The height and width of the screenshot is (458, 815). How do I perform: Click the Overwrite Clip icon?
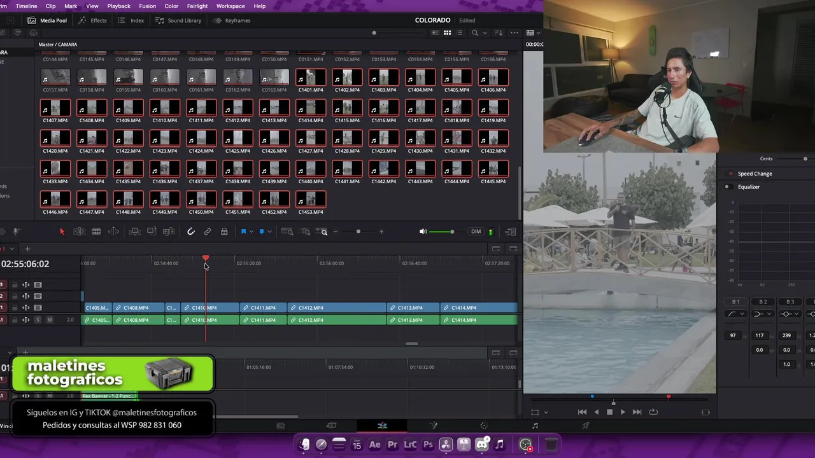pyautogui.click(x=152, y=232)
